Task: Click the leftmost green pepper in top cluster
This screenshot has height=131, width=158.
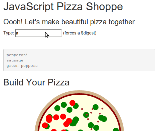Action: (57, 108)
